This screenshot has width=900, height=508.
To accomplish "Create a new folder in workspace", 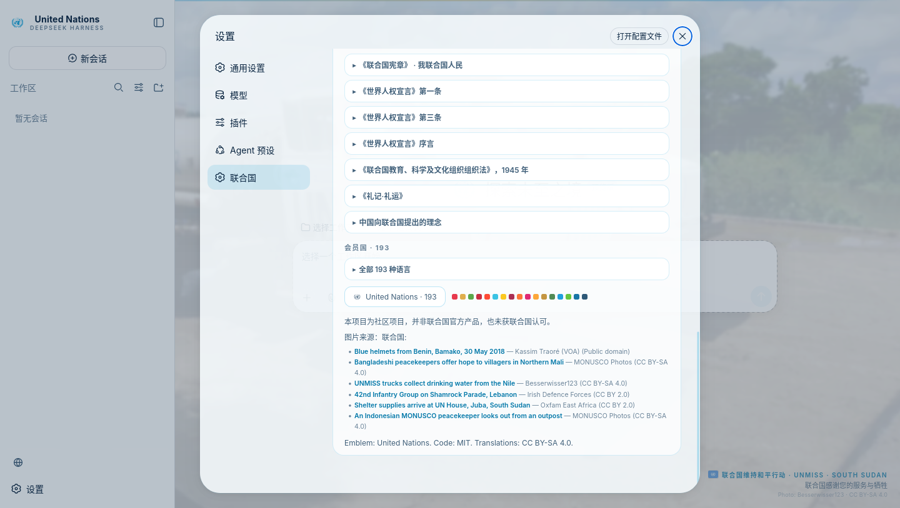I will (x=159, y=87).
